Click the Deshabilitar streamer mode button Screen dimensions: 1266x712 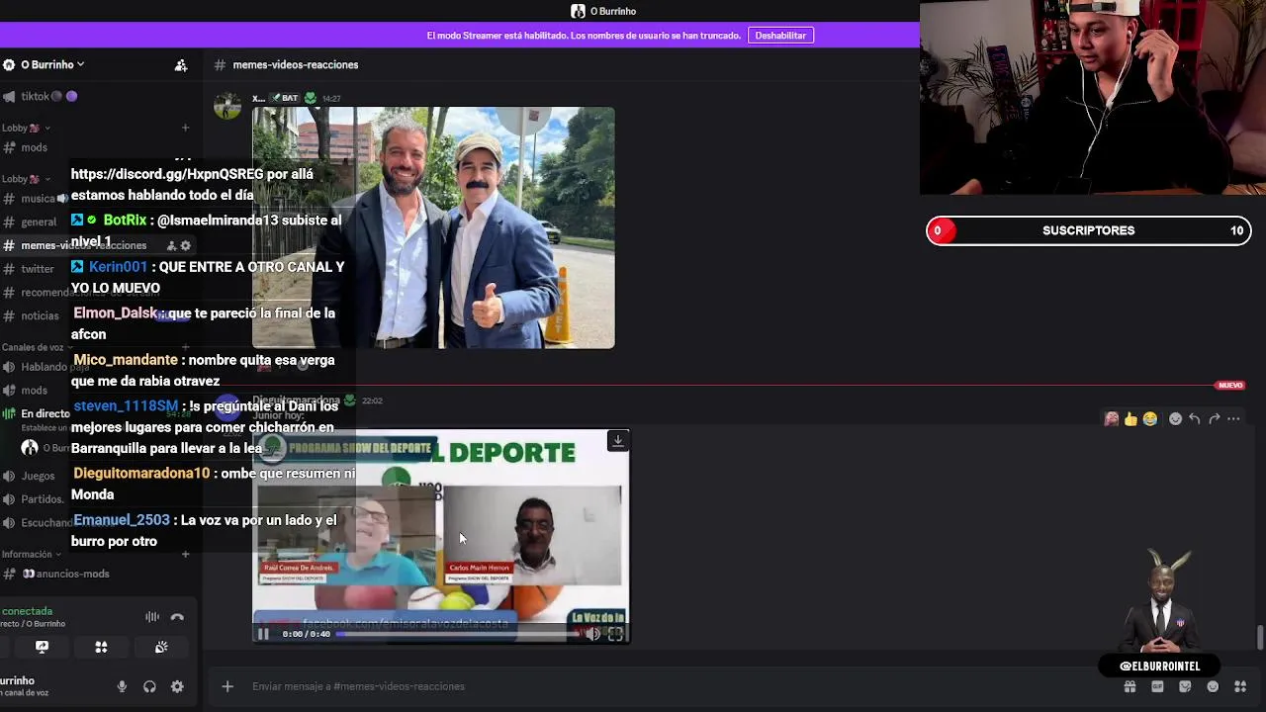coord(780,36)
